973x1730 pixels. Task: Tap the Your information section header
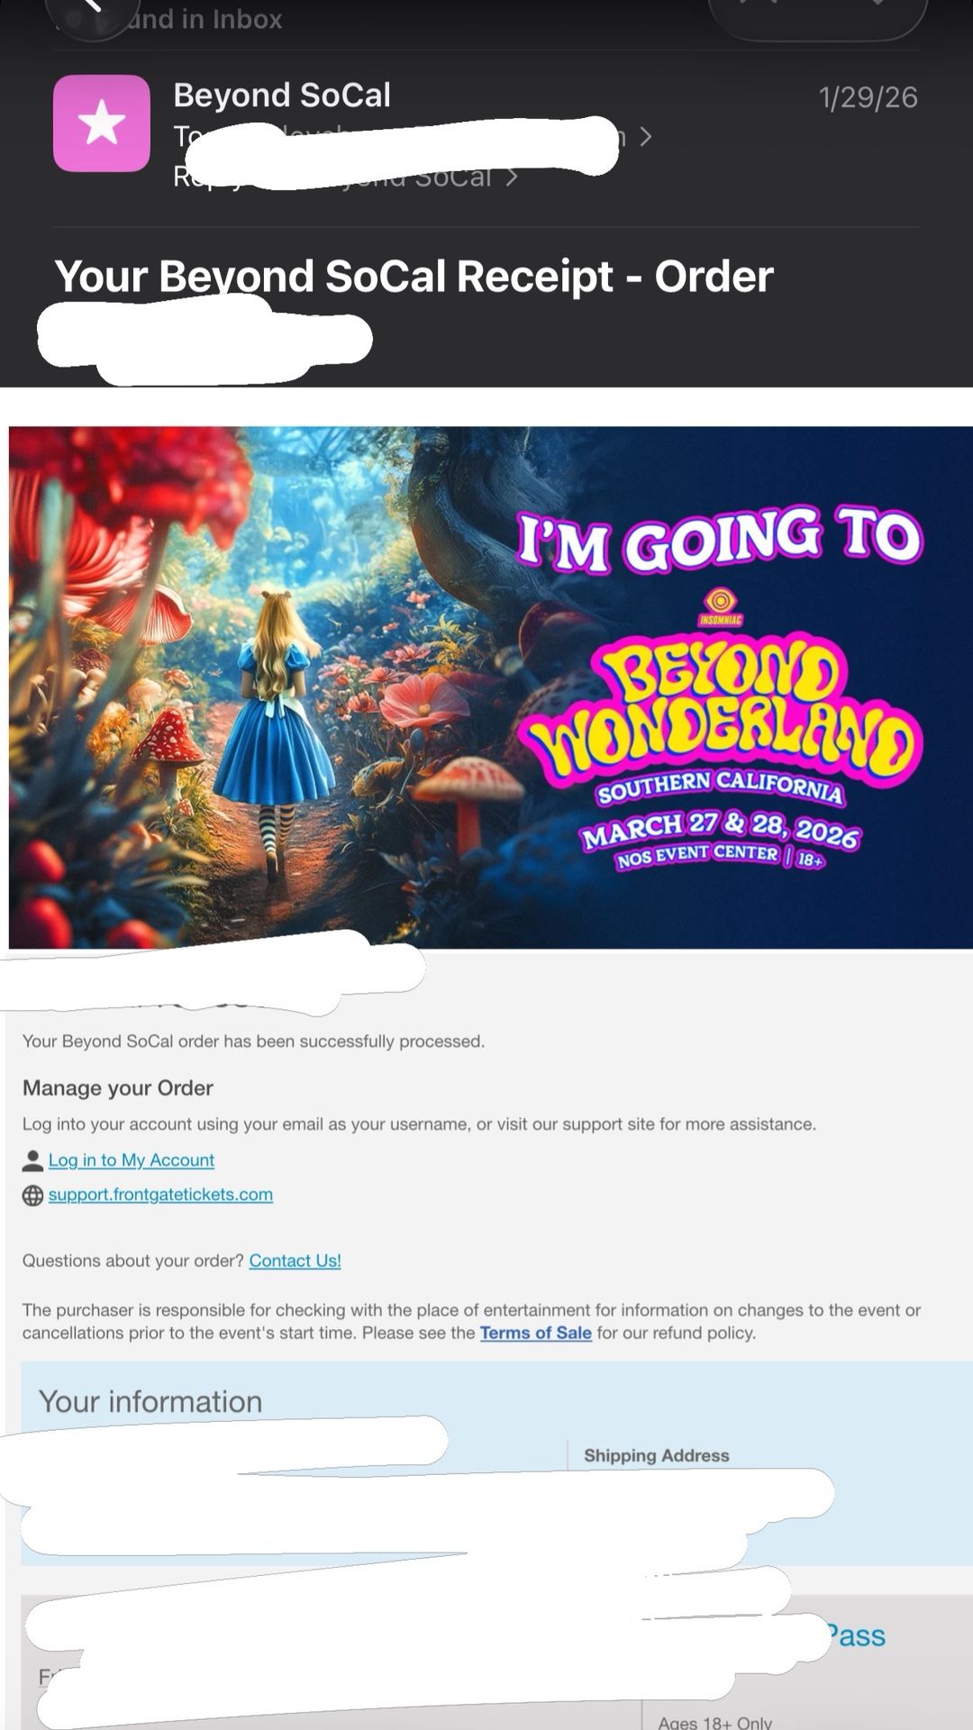[x=150, y=1401]
